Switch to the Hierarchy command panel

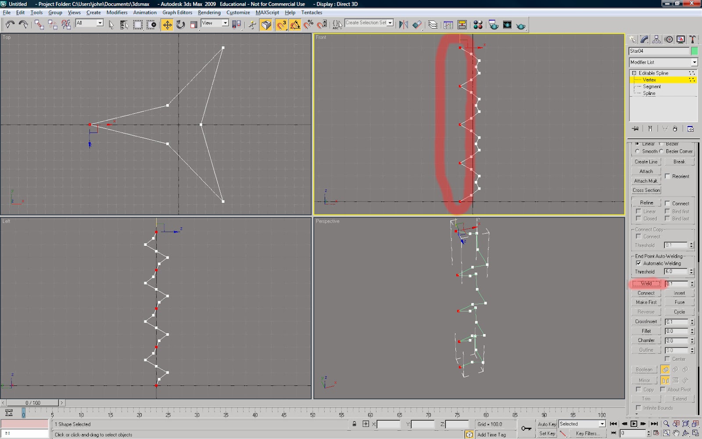coord(656,39)
